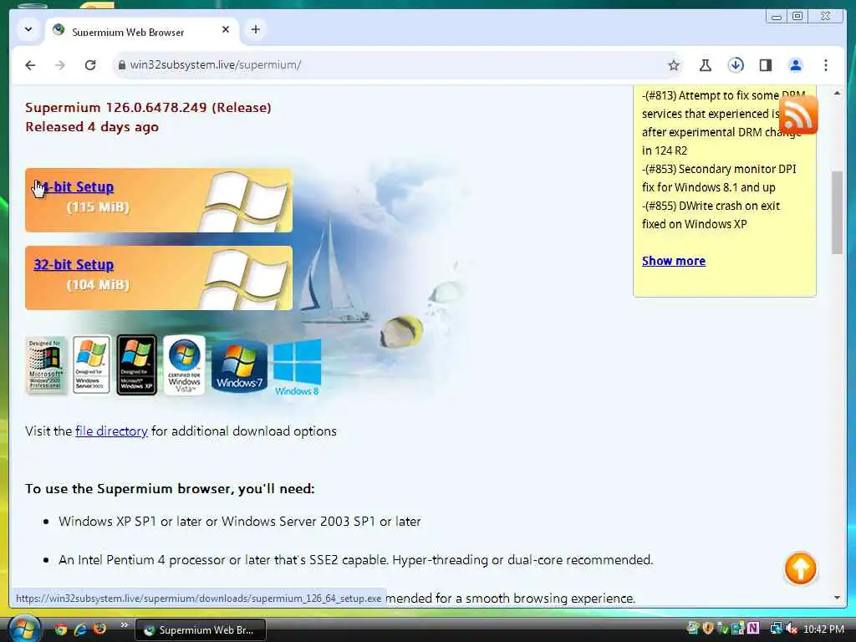Click the 'Released 4 days ago' text
The height and width of the screenshot is (642, 856).
point(92,127)
